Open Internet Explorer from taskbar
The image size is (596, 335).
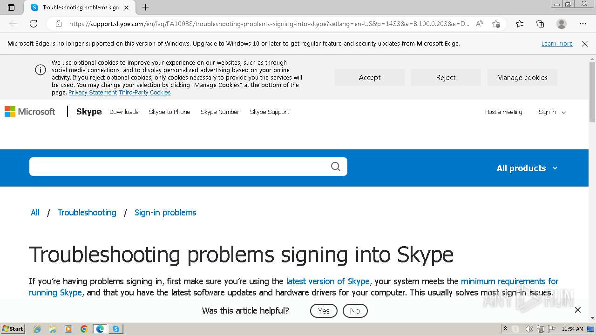37,329
